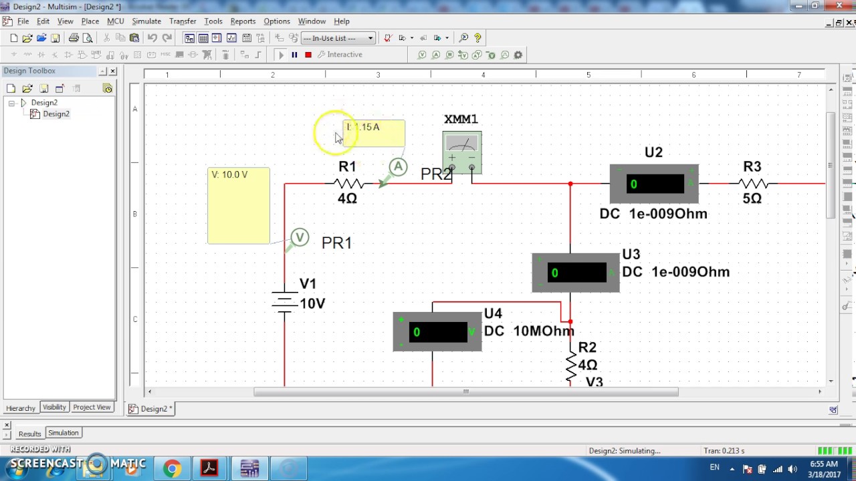Open the Simulation tab
This screenshot has height=481, width=856.
64,433
